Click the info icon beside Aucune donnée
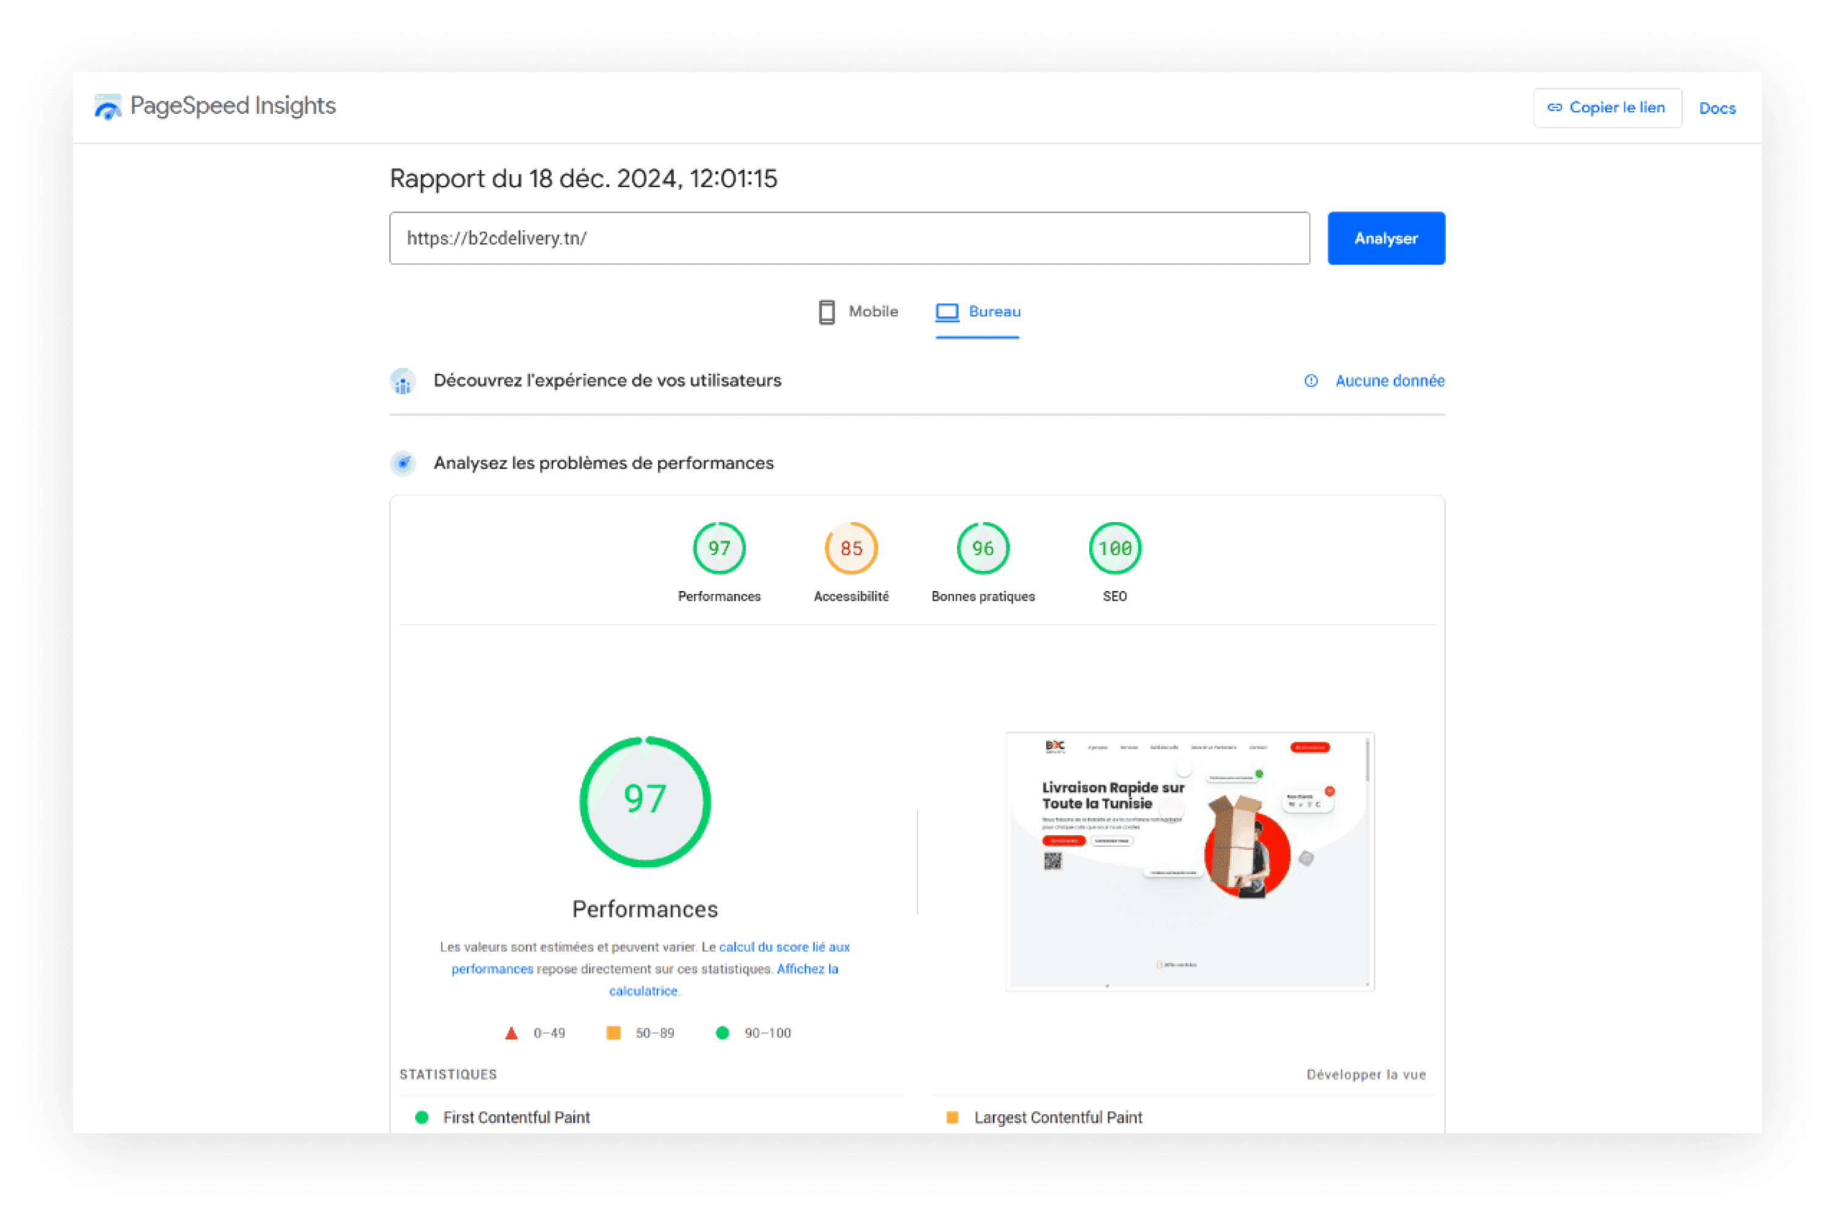 (1310, 381)
